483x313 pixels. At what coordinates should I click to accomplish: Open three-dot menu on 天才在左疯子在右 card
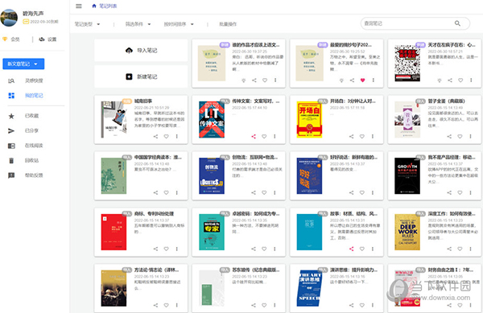point(471,80)
